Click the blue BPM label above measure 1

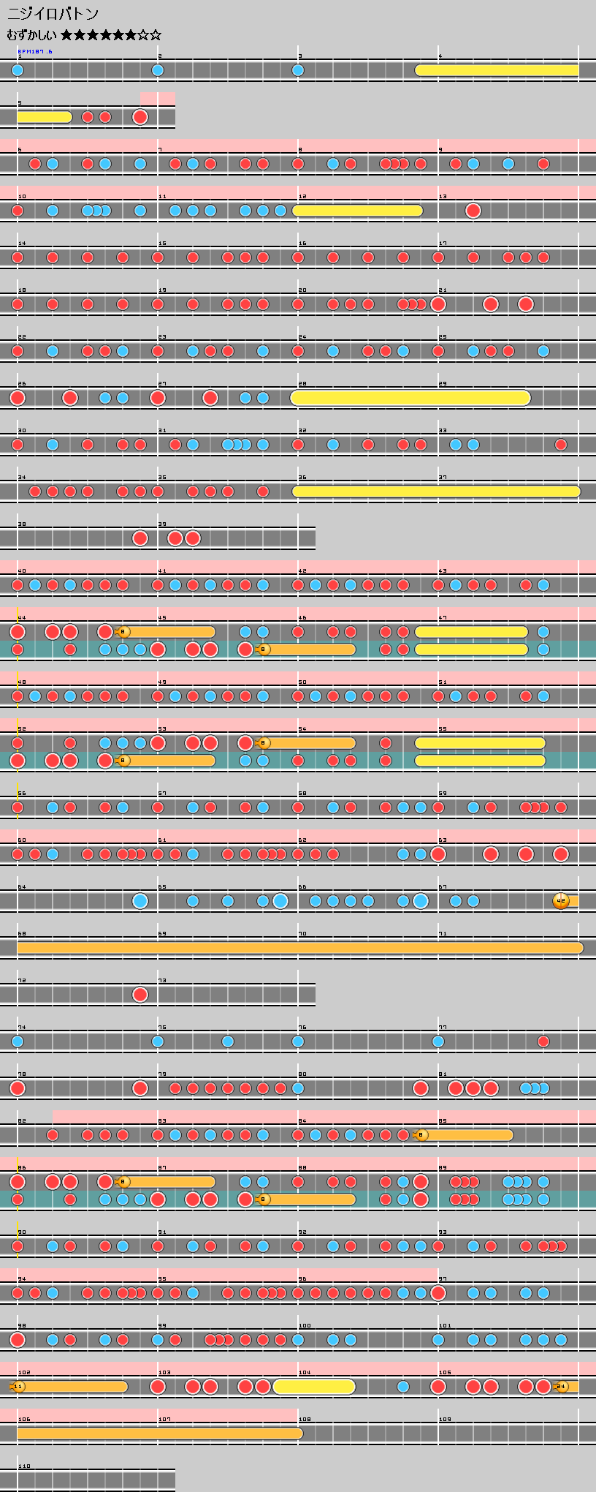35,52
